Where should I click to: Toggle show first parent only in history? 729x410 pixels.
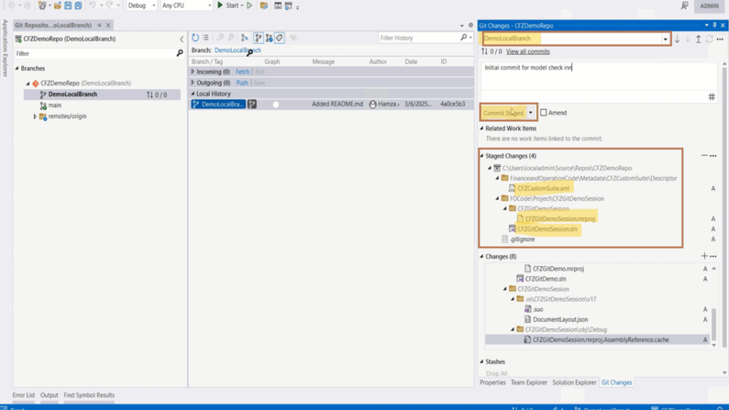[x=245, y=38]
